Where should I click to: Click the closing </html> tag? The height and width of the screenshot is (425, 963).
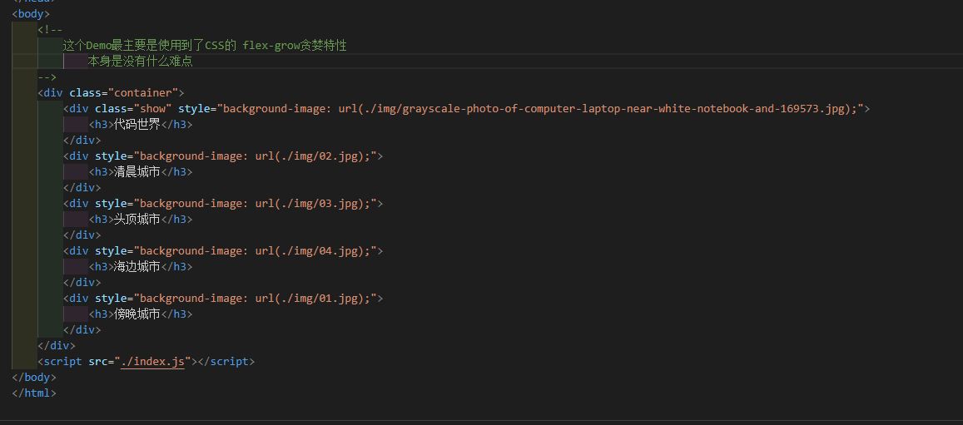tap(34, 393)
